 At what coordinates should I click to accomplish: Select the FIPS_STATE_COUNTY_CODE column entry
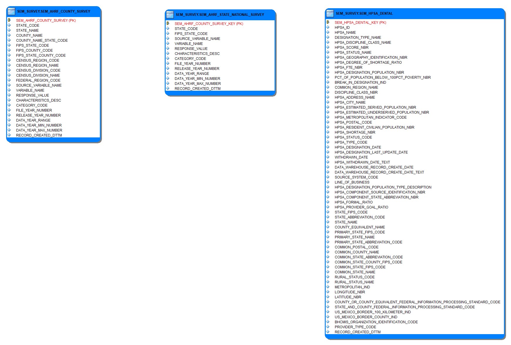point(41,55)
